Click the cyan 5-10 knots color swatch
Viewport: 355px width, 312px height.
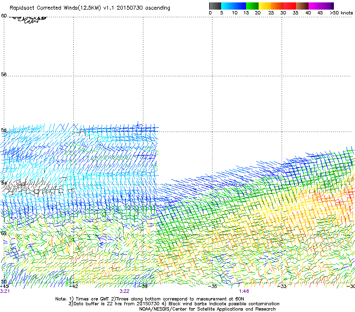pyautogui.click(x=227, y=6)
